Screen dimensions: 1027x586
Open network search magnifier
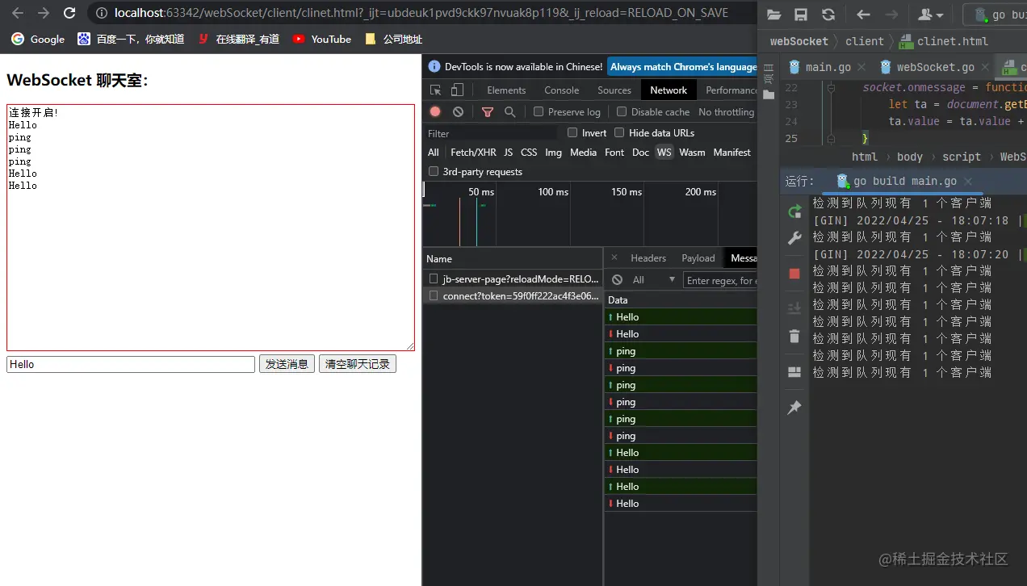coord(509,112)
